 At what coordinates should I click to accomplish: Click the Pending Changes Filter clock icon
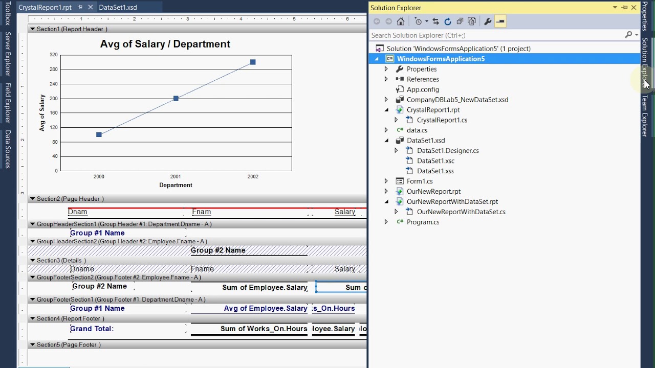tap(418, 21)
